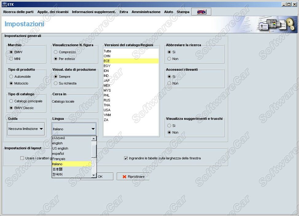Open the Guida Nessuna limitazione dropdown
Image resolution: width=299 pixels, height=216 pixels.
(26, 129)
